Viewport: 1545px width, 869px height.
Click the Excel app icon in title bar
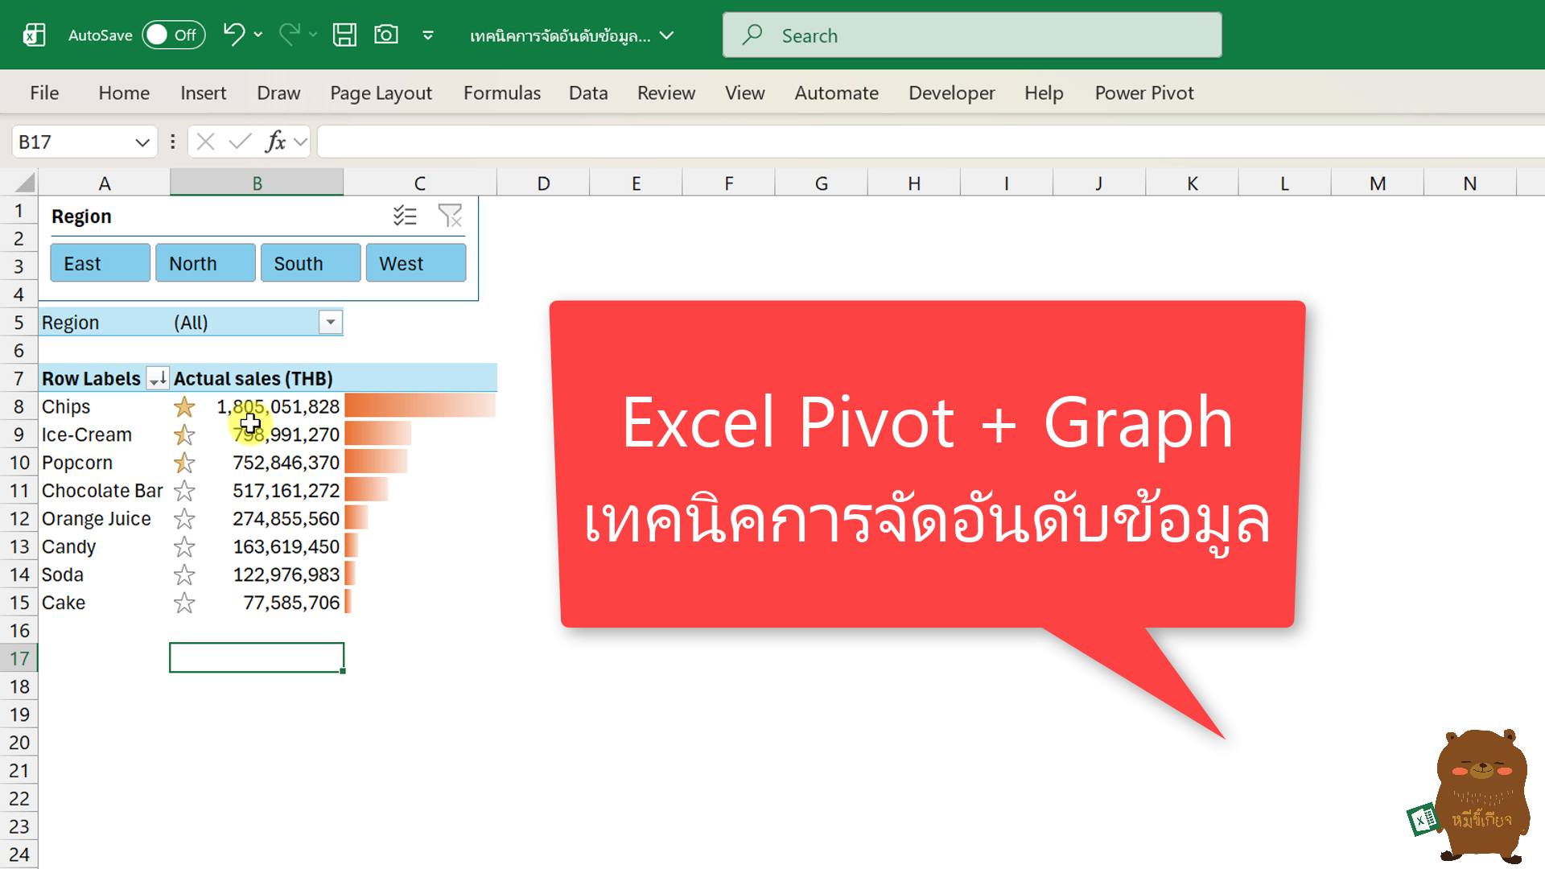[34, 35]
